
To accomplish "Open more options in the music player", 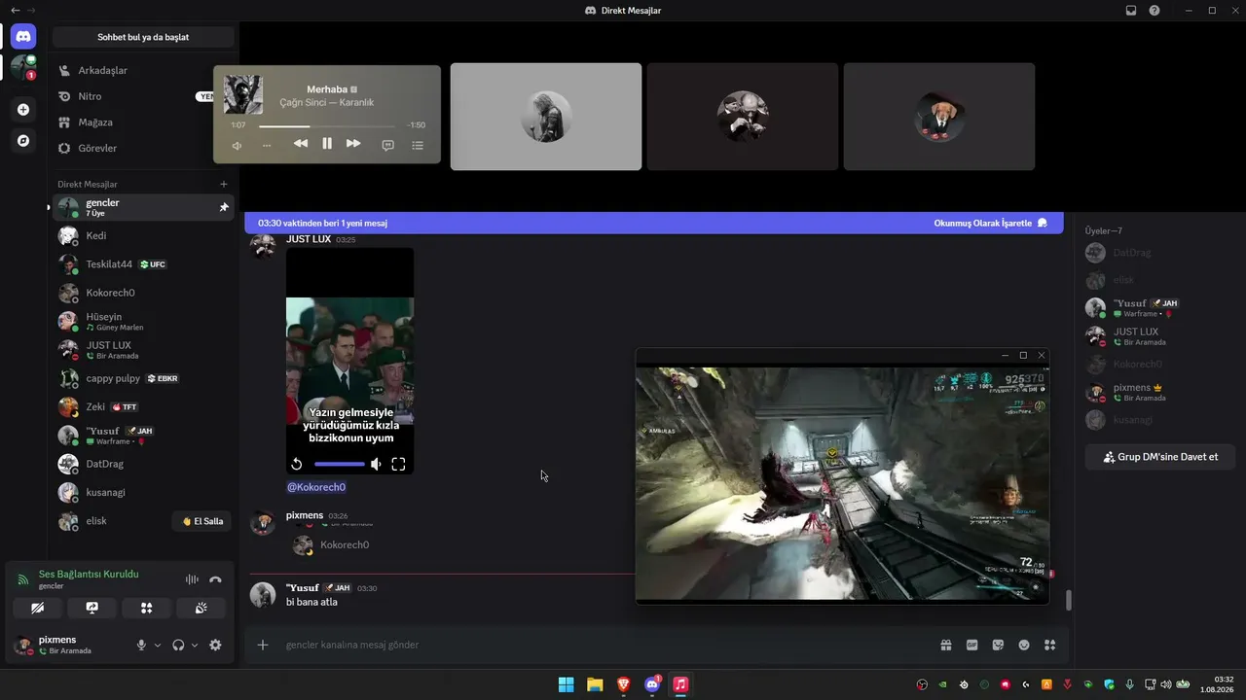I will pos(267,145).
